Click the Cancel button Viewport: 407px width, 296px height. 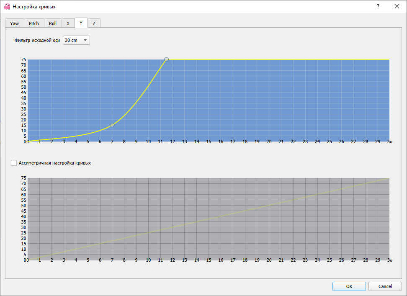click(385, 286)
